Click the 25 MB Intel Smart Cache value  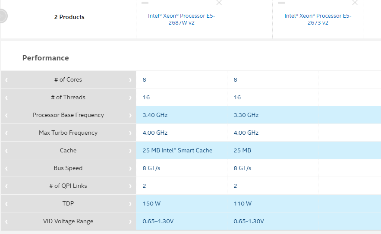177,150
